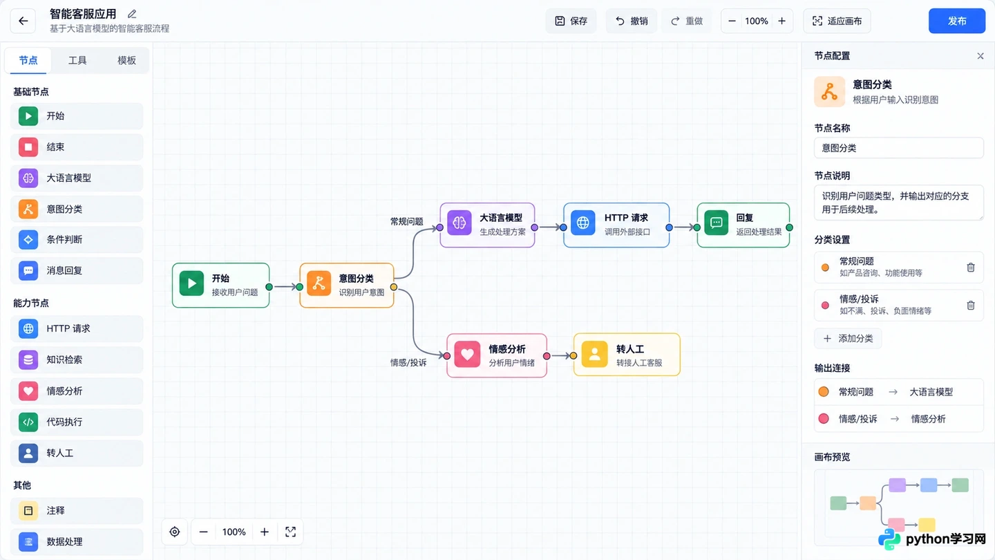Select the 知识检索 node in sidebar

[77, 360]
